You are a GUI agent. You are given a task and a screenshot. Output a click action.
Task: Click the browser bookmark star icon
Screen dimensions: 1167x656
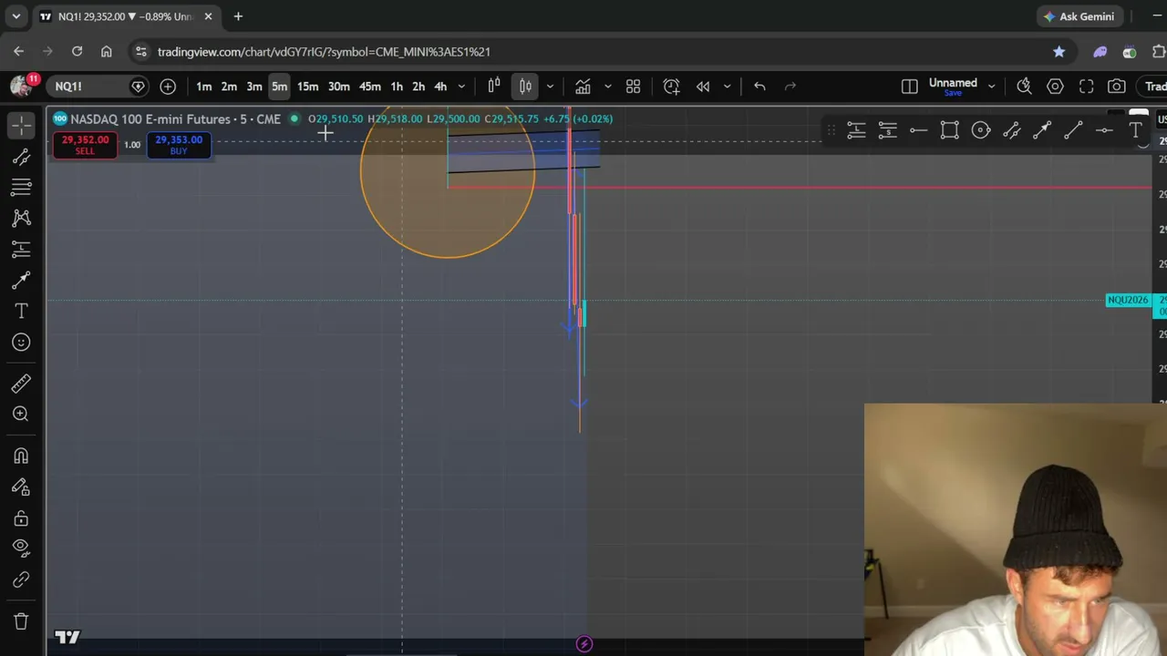tap(1059, 52)
